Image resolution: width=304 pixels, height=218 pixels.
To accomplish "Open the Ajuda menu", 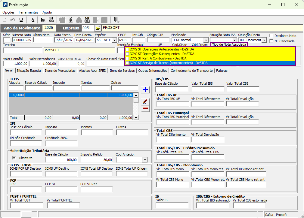I will [47, 12].
